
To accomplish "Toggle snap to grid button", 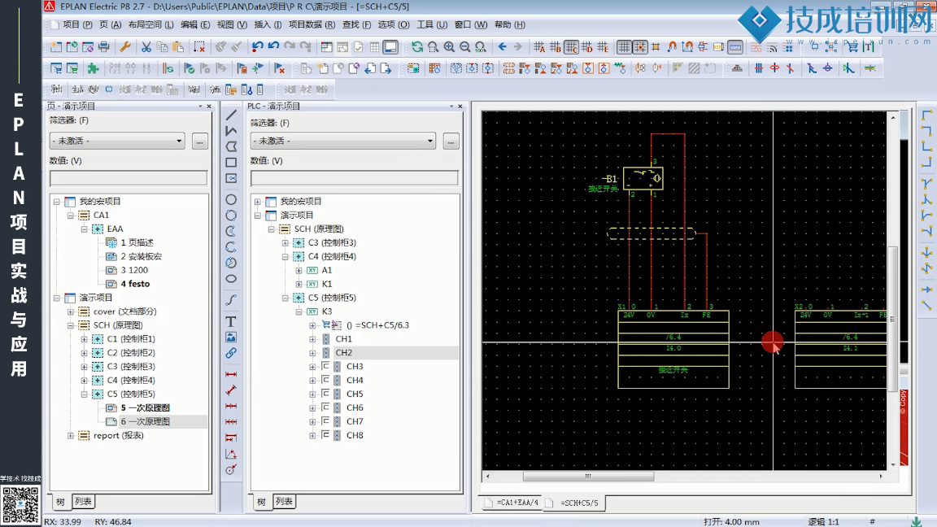I will coord(640,46).
